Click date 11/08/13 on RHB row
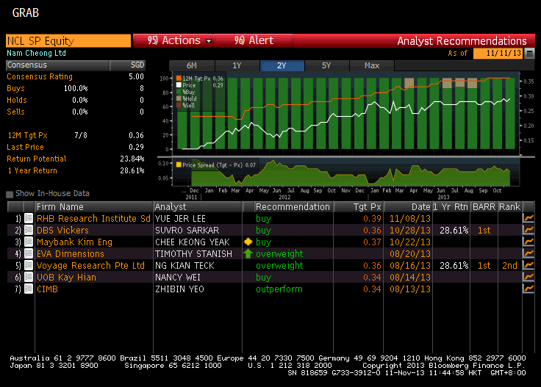The width and height of the screenshot is (541, 387). 410,219
